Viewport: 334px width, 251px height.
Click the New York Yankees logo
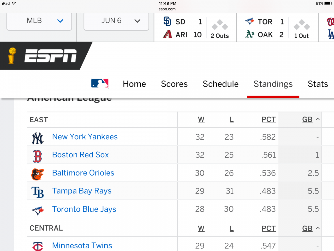click(x=38, y=138)
